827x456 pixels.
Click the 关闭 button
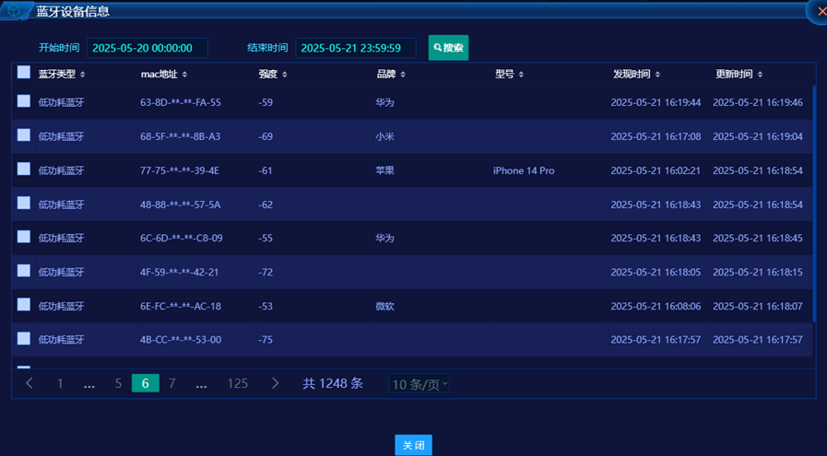(413, 446)
